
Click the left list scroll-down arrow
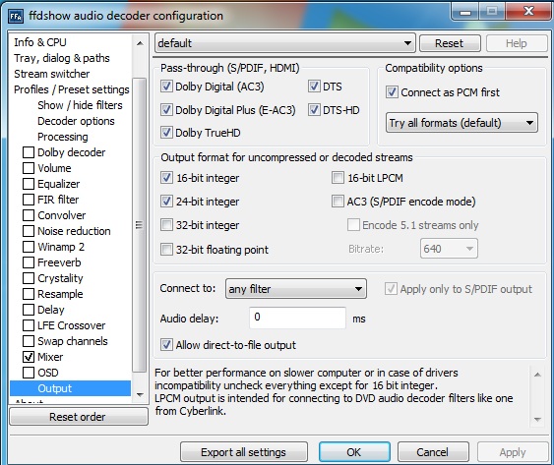140,395
